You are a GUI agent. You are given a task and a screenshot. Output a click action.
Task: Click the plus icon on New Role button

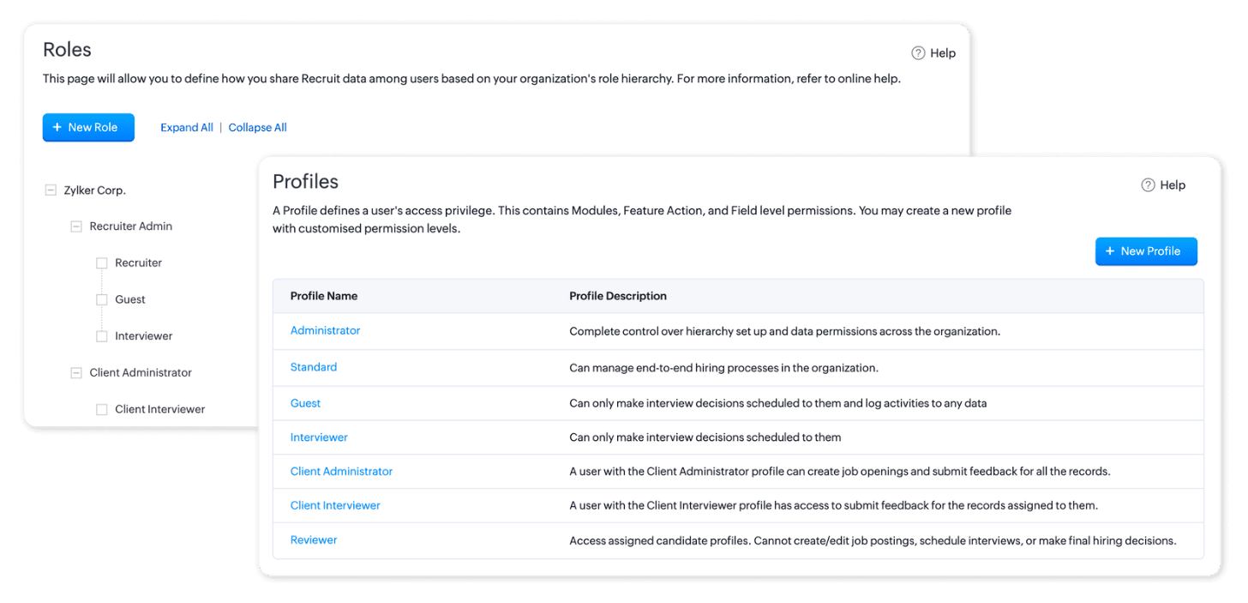click(x=57, y=127)
